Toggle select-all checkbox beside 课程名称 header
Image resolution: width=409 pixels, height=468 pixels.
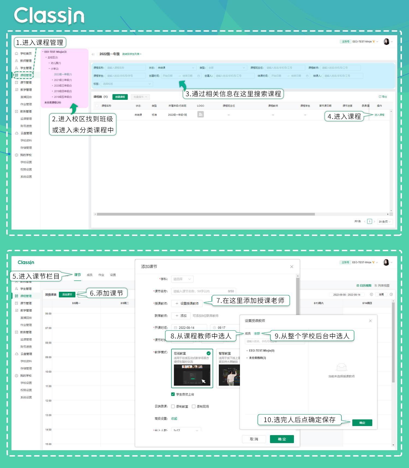[x=97, y=106]
